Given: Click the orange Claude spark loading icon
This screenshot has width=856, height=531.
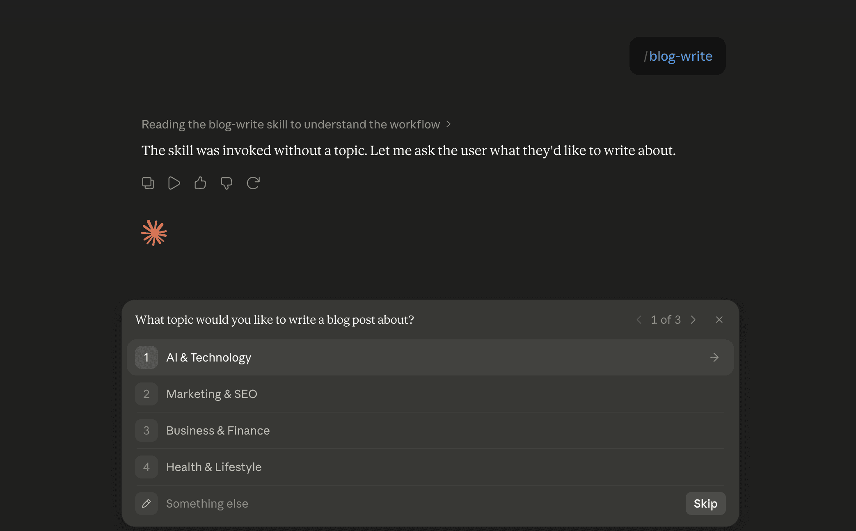Looking at the screenshot, I should click(154, 233).
